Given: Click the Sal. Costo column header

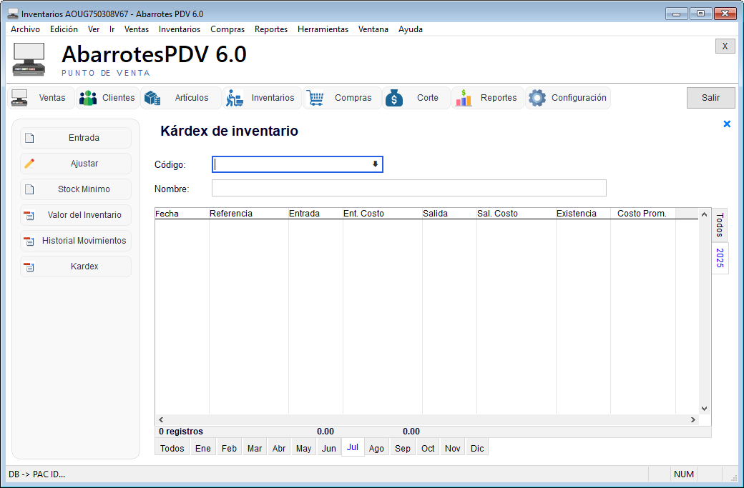Looking at the screenshot, I should click(517, 213).
